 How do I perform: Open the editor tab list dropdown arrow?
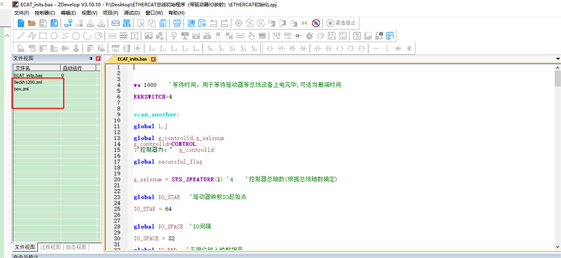click(558, 59)
